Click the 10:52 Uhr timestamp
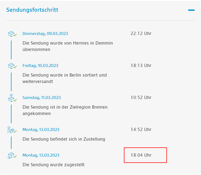 click(141, 98)
